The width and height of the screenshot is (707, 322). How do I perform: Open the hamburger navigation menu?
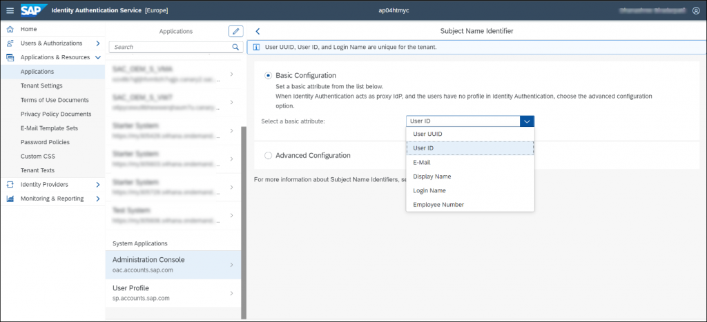(10, 10)
